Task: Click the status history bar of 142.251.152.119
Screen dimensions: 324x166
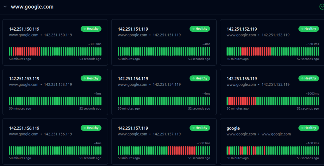Action: [x=273, y=51]
